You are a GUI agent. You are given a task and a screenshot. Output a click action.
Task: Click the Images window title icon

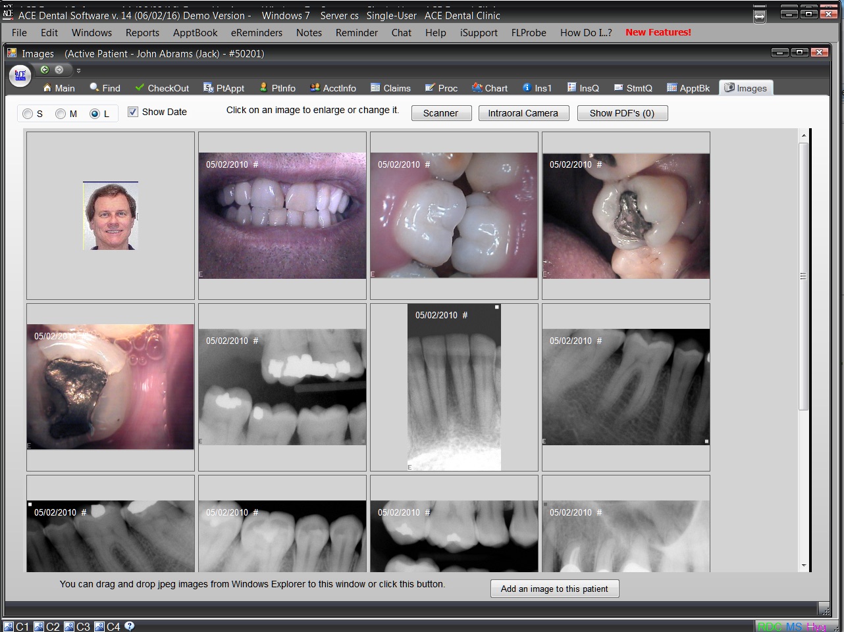(12, 53)
